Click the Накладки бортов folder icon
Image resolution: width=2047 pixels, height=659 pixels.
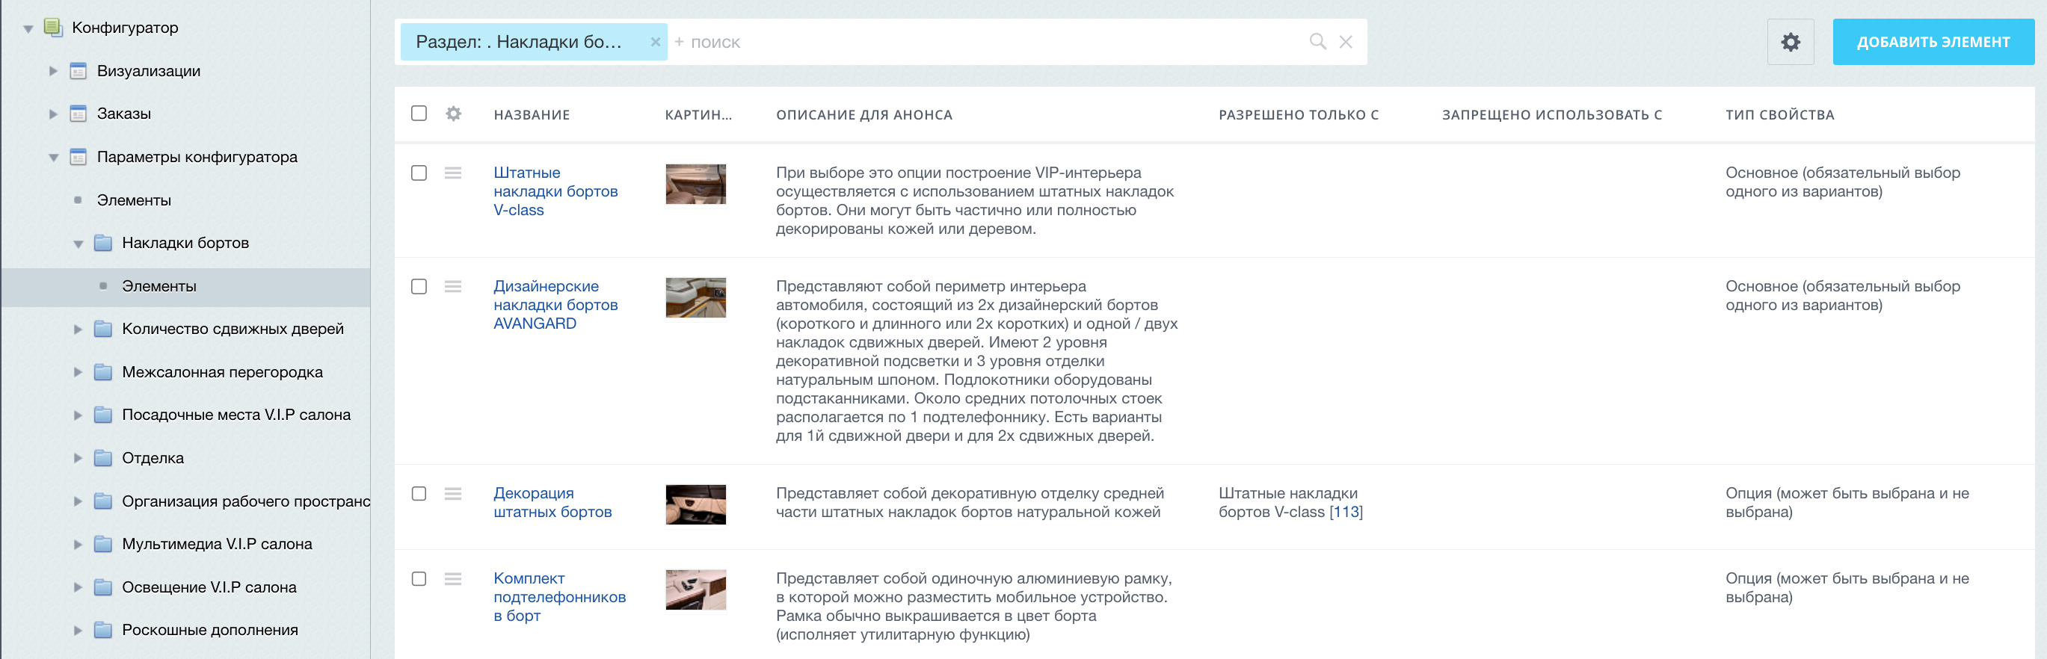[102, 243]
